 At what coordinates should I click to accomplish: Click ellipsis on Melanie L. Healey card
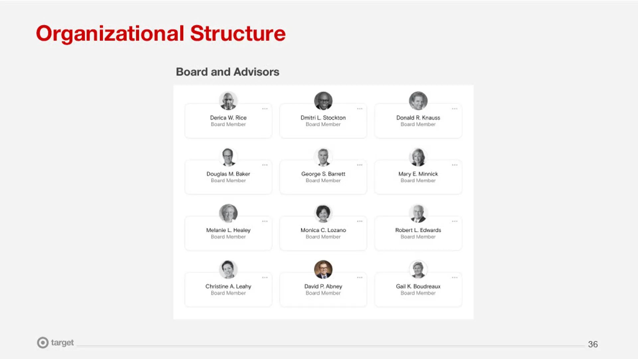(x=265, y=221)
